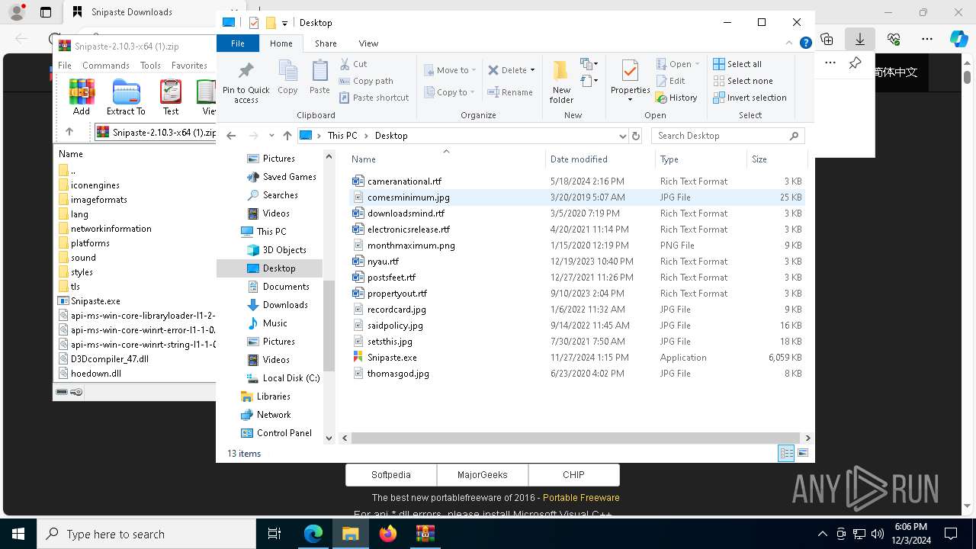Click the taskbar search box
The image size is (976, 549).
click(x=146, y=534)
